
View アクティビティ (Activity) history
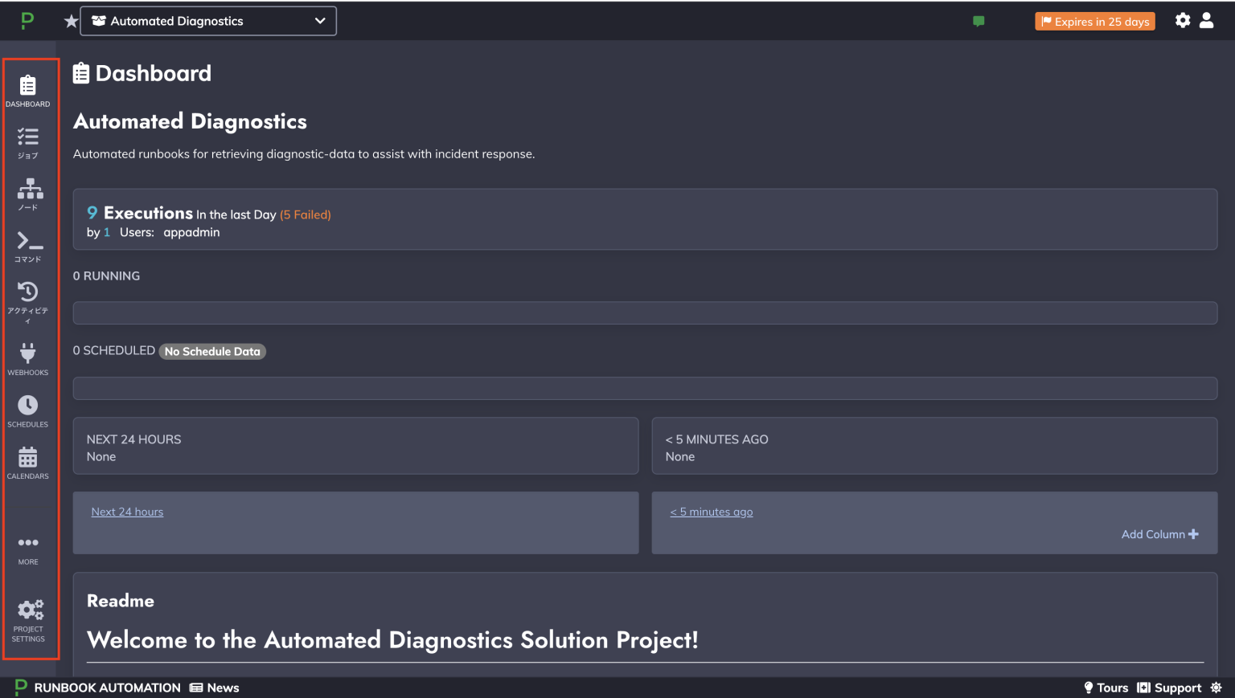(x=29, y=297)
